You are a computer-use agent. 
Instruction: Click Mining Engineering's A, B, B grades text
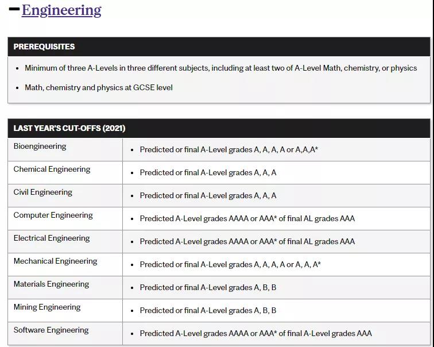pos(208,310)
